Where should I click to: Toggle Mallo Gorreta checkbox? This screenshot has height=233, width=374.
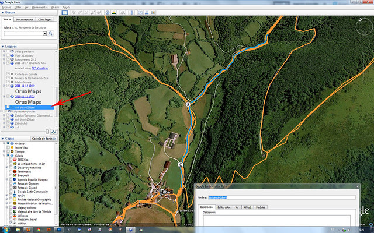(x=8, y=82)
